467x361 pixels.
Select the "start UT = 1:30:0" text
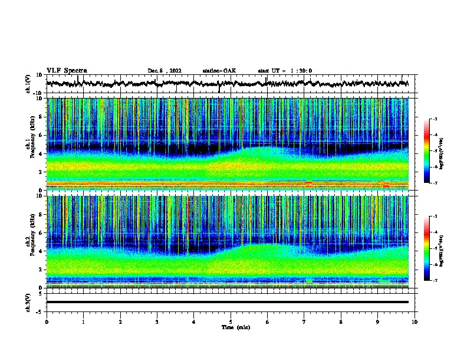(x=285, y=71)
